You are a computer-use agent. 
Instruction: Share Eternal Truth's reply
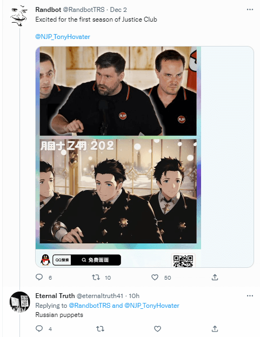coord(215,328)
